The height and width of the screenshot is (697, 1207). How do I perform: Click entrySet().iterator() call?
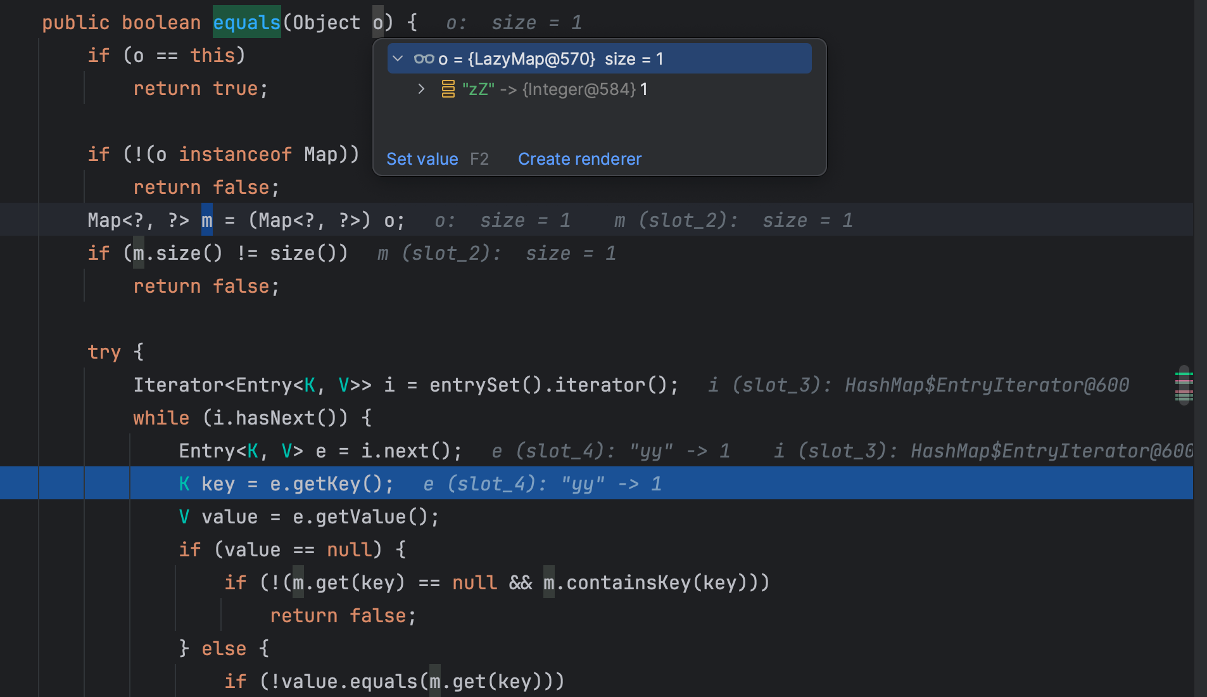tap(548, 385)
